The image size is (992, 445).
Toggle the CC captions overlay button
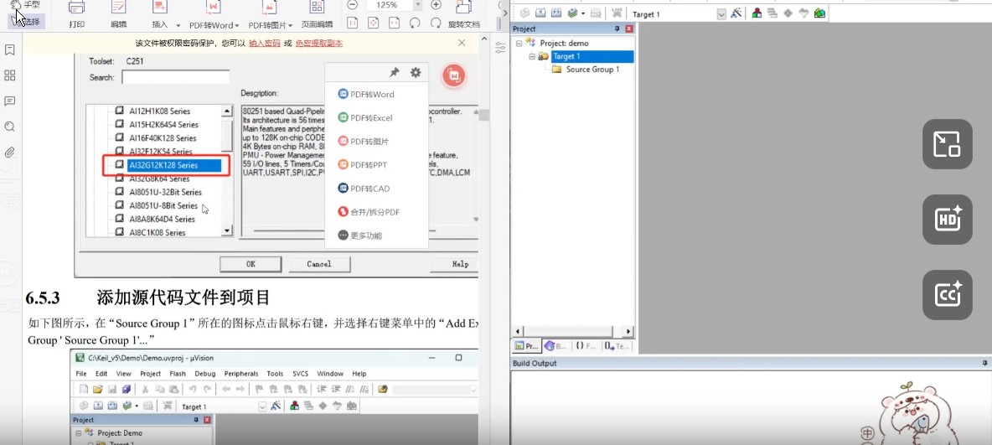click(947, 294)
